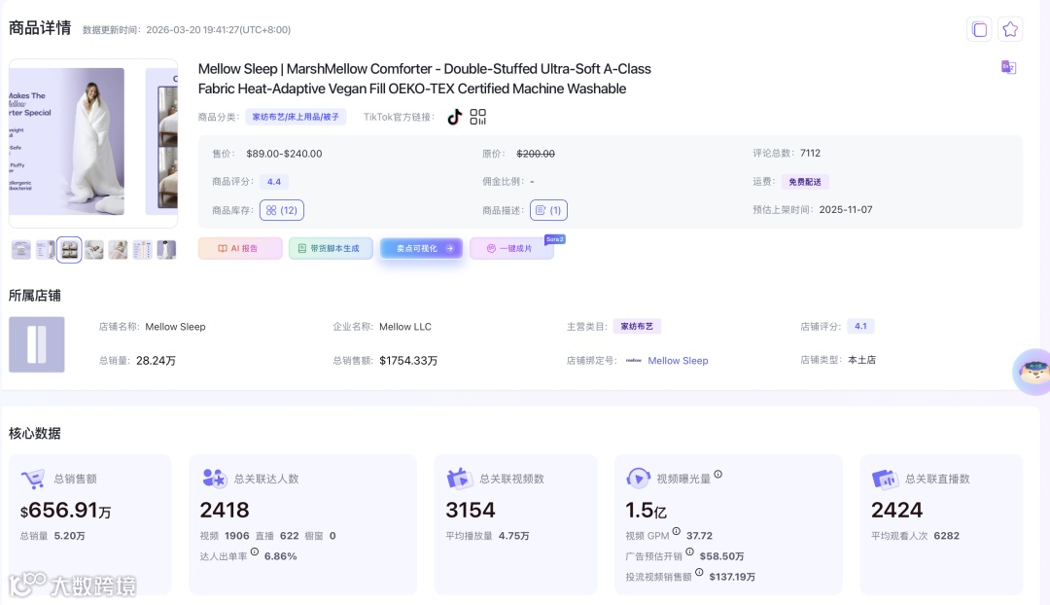Click the 家纺布艺/床上用品/被子 category tag
Screen dimensions: 1050x605
tap(296, 117)
